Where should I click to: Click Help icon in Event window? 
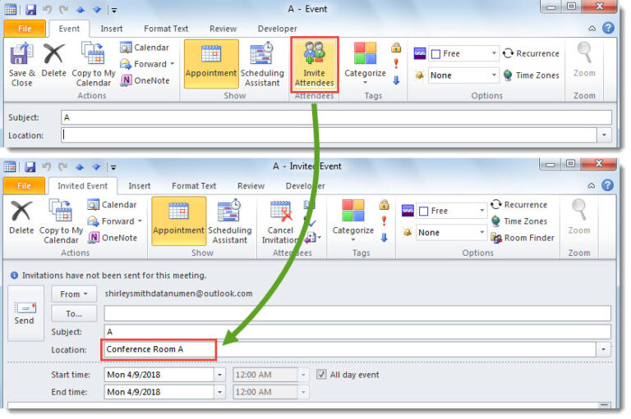608,28
